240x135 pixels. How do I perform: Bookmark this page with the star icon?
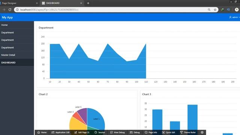coord(215,10)
